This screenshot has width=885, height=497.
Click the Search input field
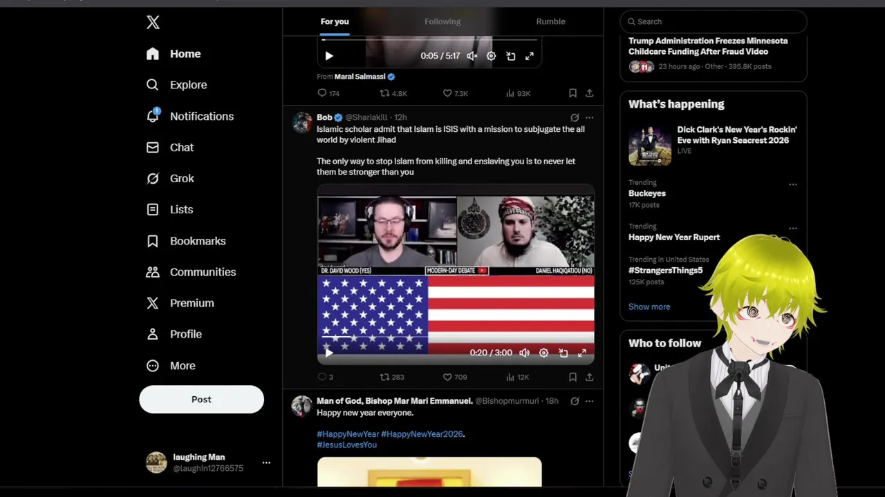[713, 21]
